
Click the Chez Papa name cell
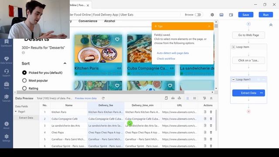point(69,132)
